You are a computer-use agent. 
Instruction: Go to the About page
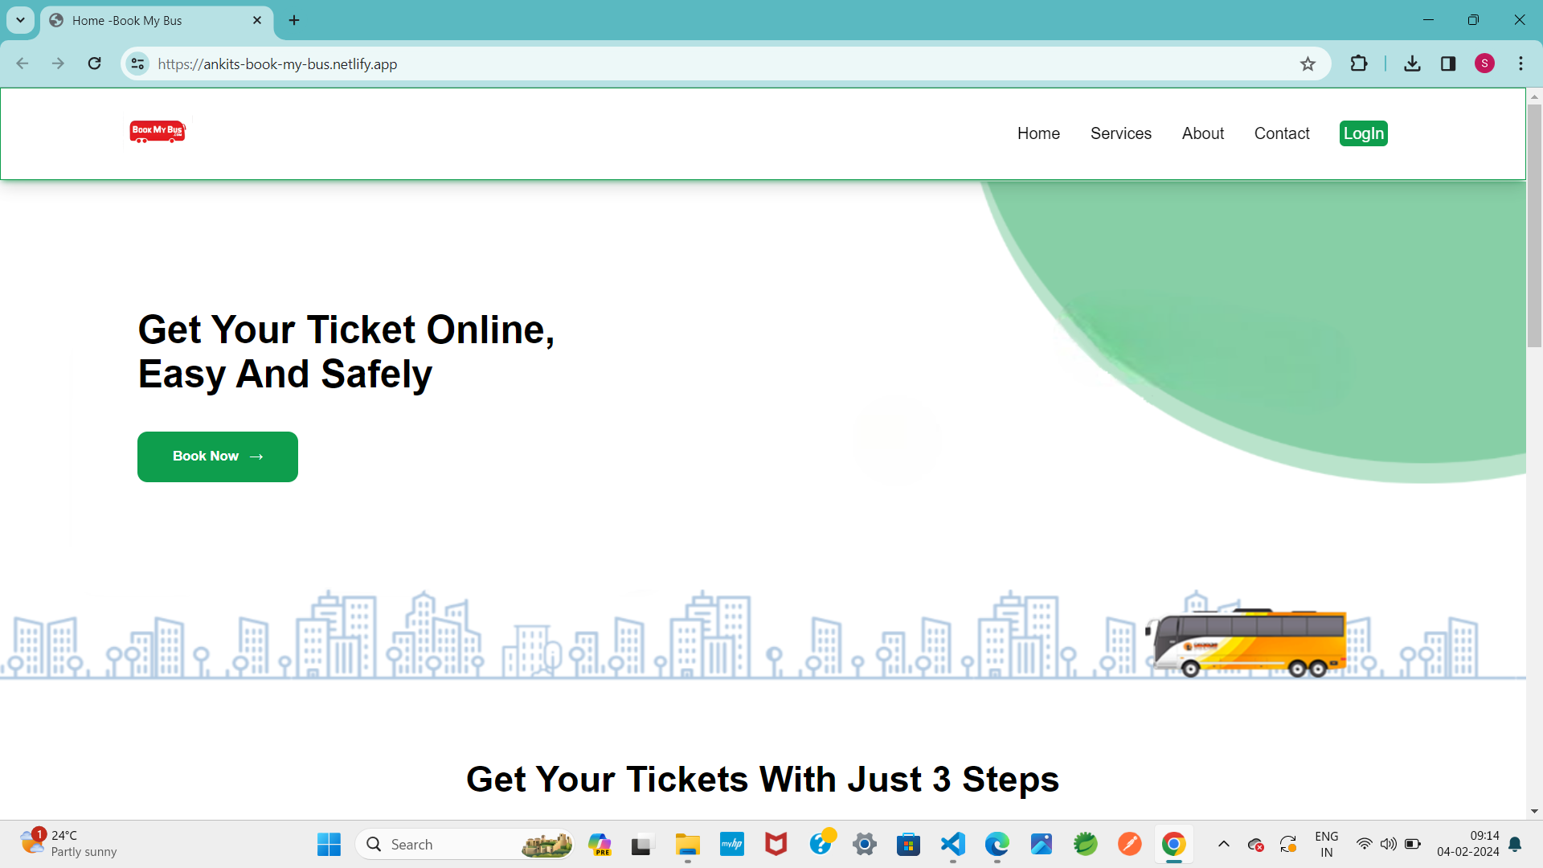click(1202, 133)
